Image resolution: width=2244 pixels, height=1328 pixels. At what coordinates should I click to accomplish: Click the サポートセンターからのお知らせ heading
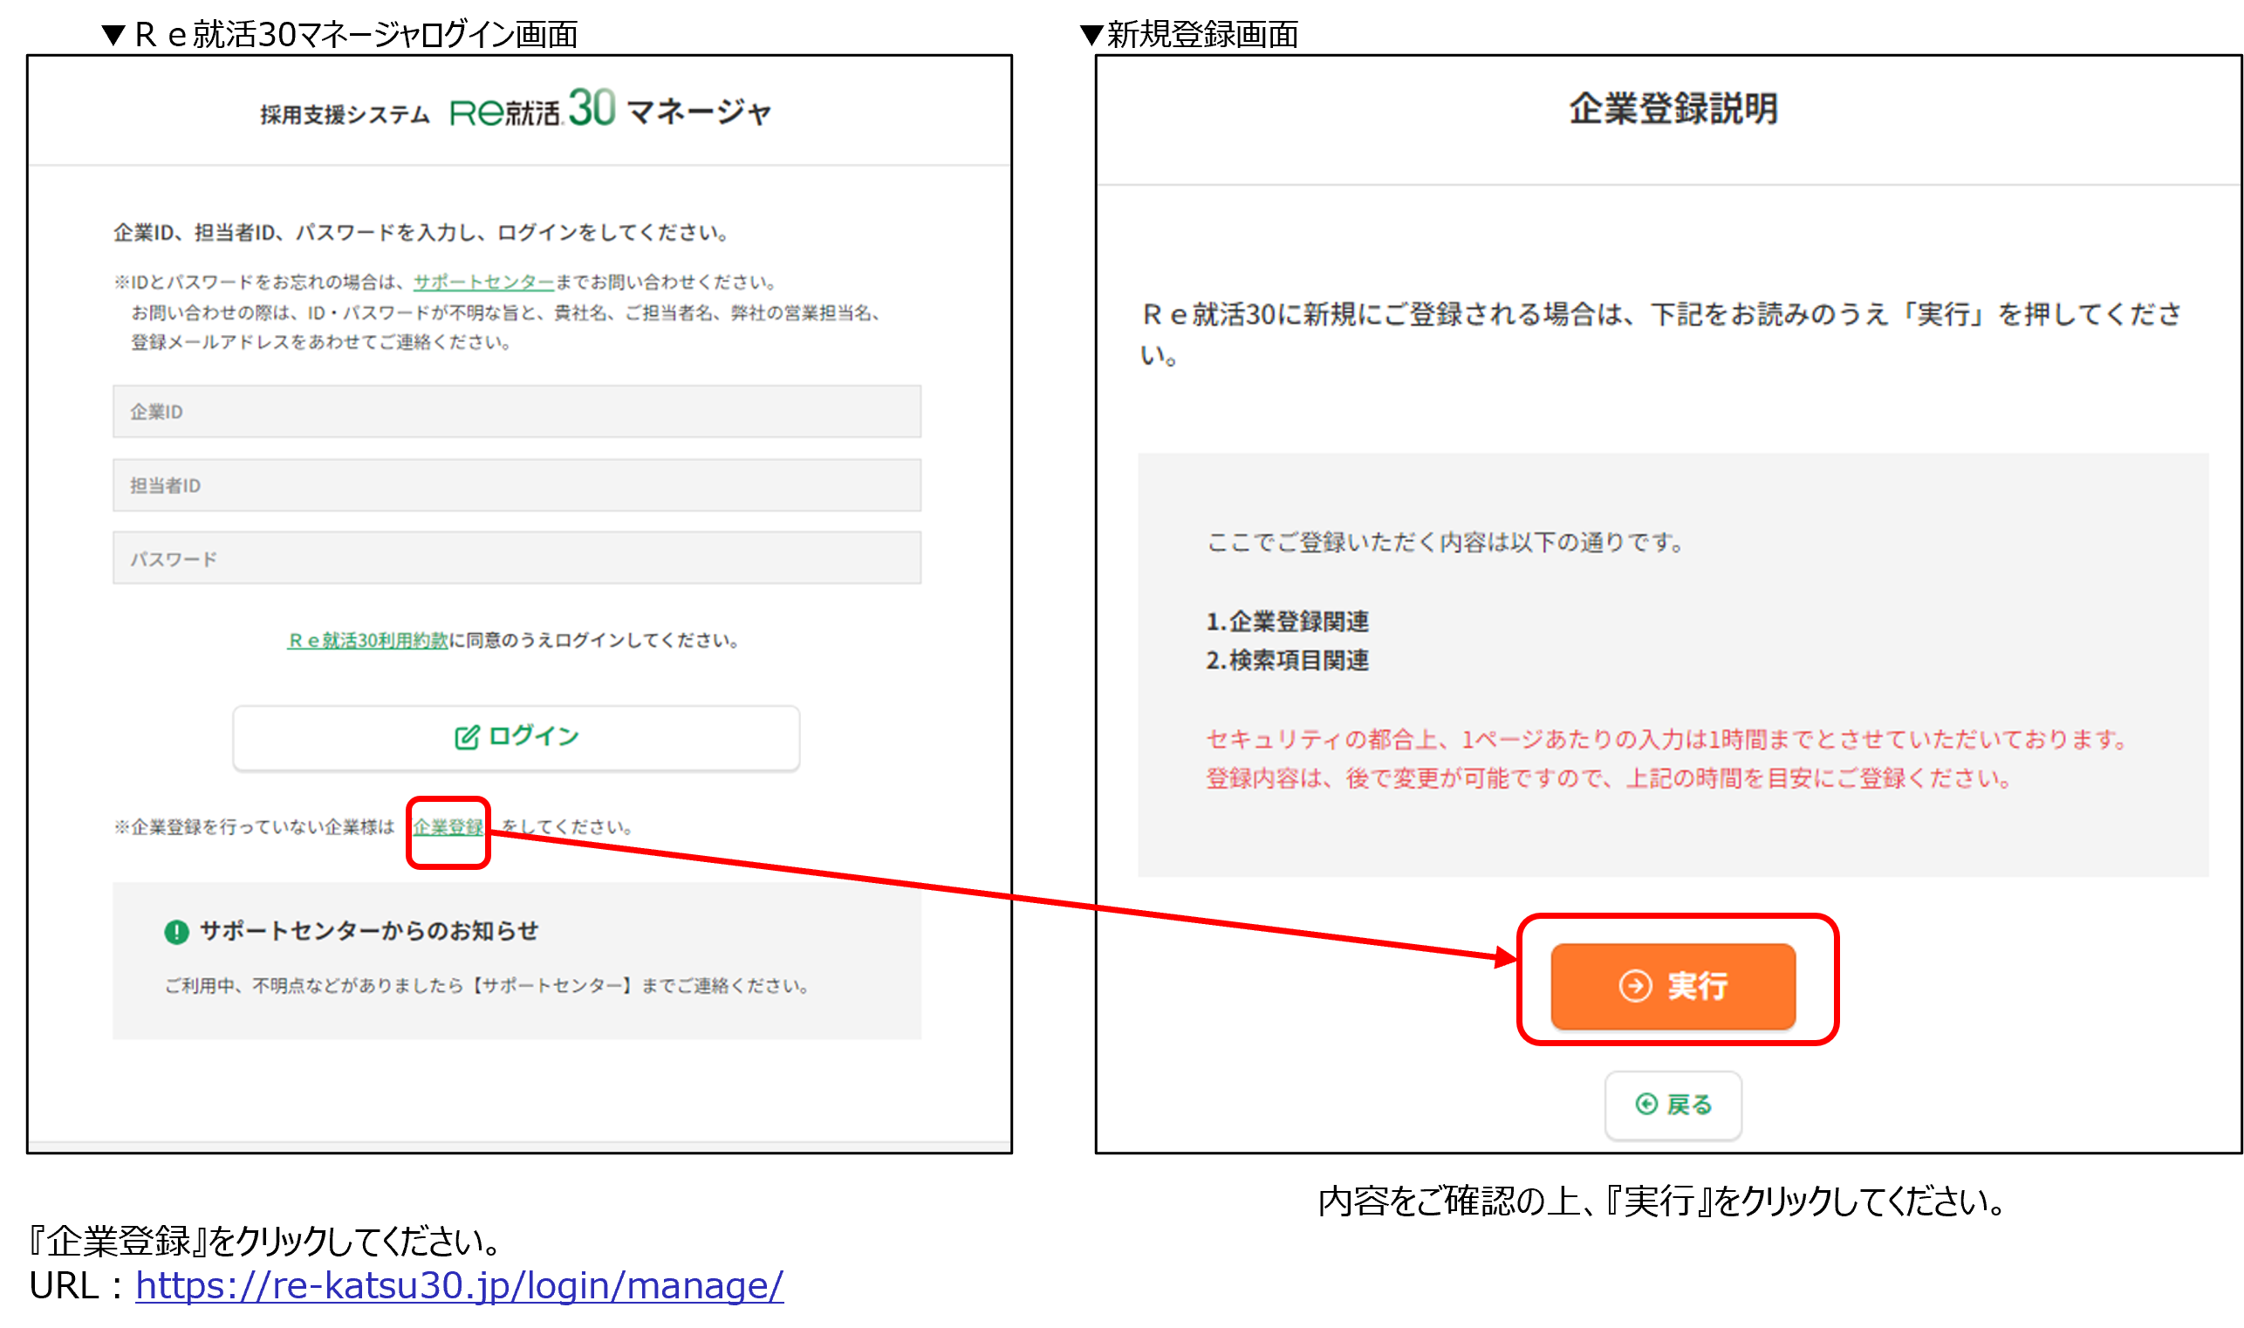coord(369,931)
